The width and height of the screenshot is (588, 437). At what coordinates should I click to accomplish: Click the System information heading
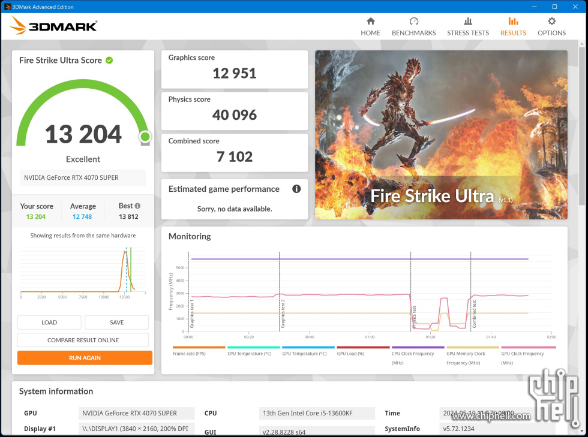(56, 391)
